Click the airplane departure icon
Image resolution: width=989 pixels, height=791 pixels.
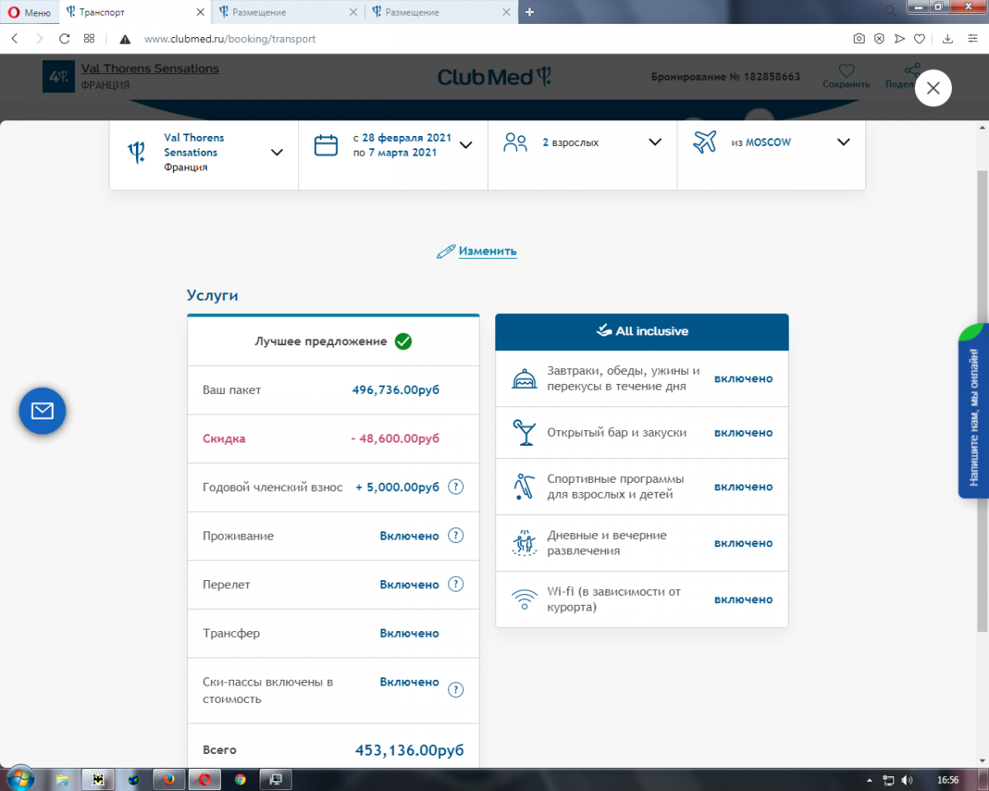705,142
